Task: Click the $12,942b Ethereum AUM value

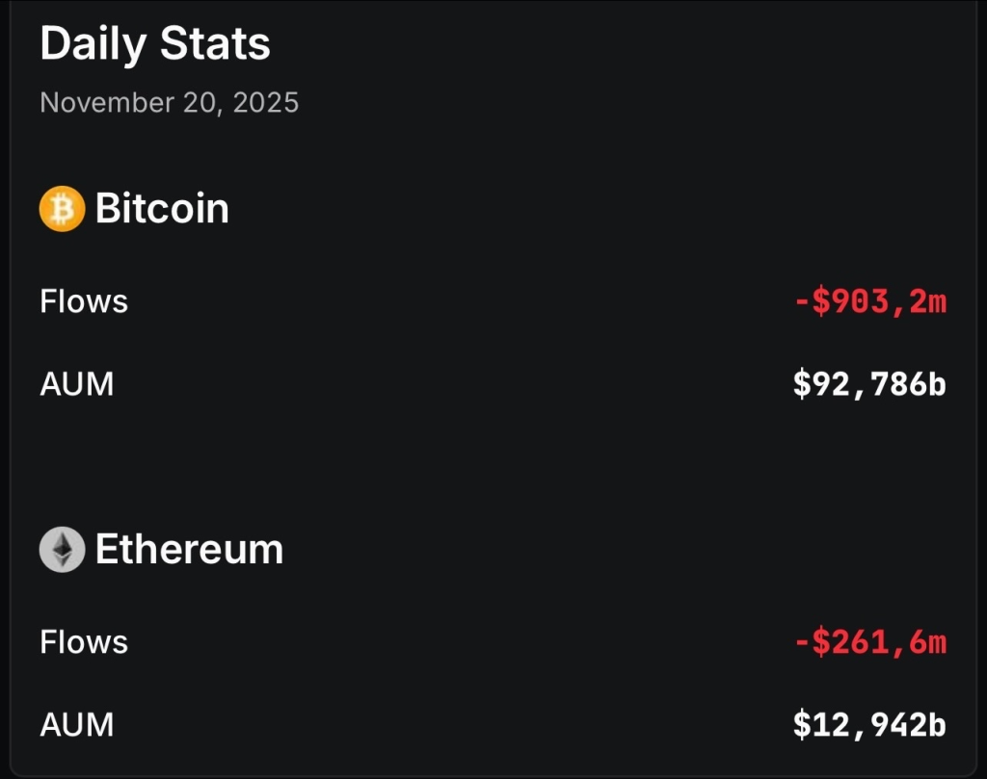Action: [869, 726]
